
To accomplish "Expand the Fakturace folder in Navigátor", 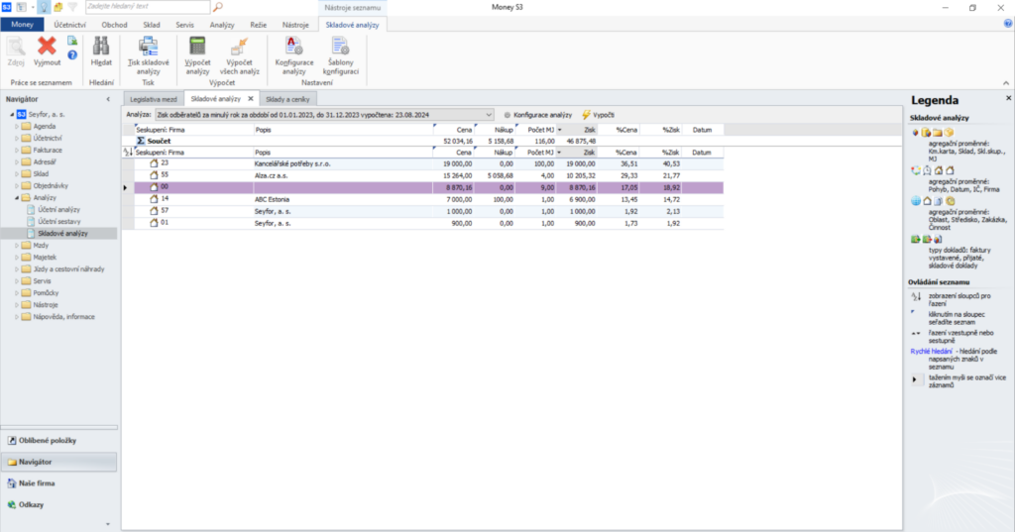I will tap(16, 149).
